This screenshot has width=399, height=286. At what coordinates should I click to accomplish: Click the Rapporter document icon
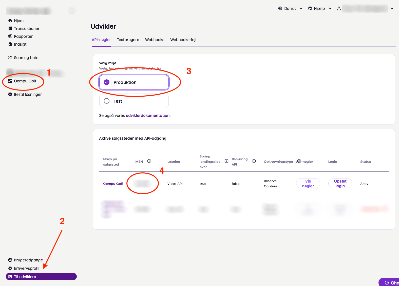(10, 36)
